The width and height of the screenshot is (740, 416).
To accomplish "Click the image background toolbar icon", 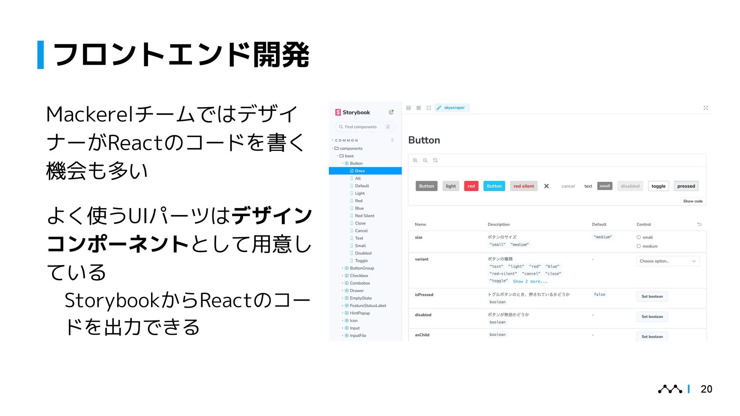I will 409,108.
